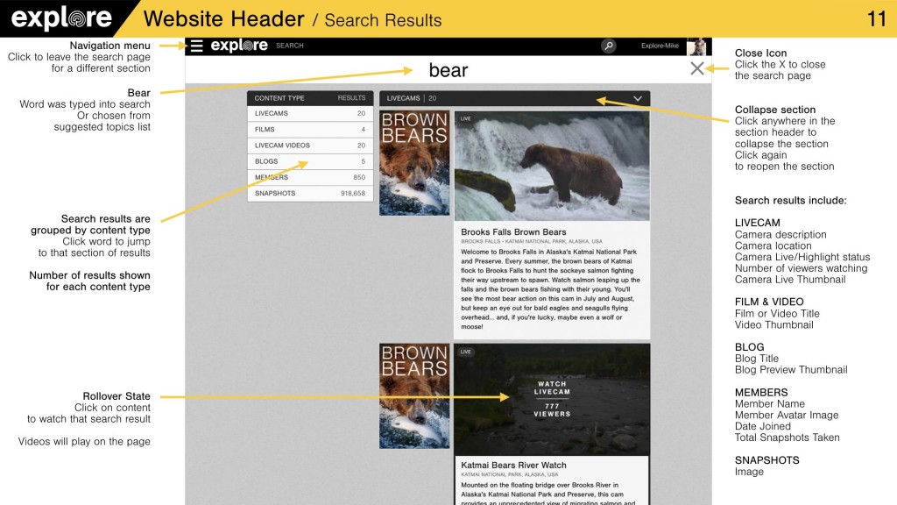897x505 pixels.
Task: Click the Livecams results section header title
Action: coord(404,98)
